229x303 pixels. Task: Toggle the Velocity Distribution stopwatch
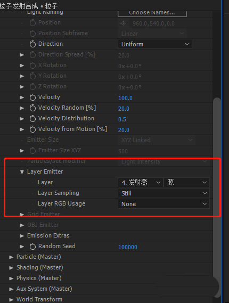tap(32, 118)
